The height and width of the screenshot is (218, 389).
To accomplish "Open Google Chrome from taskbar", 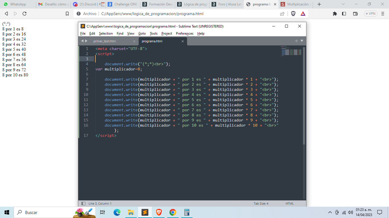I will pos(173,212).
